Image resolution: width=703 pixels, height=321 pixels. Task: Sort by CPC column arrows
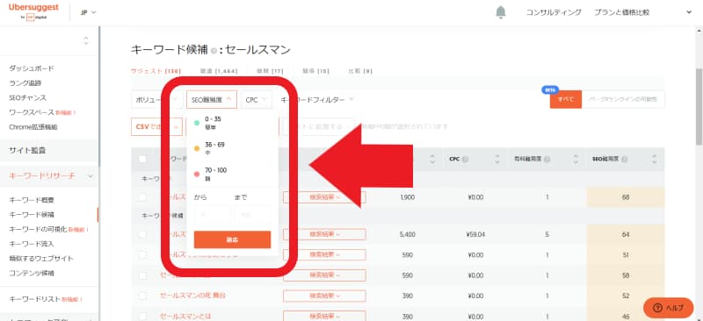point(497,159)
